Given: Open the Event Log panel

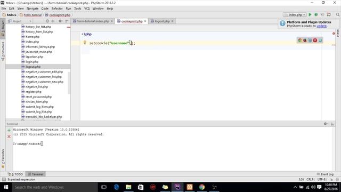Looking at the screenshot, I should (x=325, y=174).
